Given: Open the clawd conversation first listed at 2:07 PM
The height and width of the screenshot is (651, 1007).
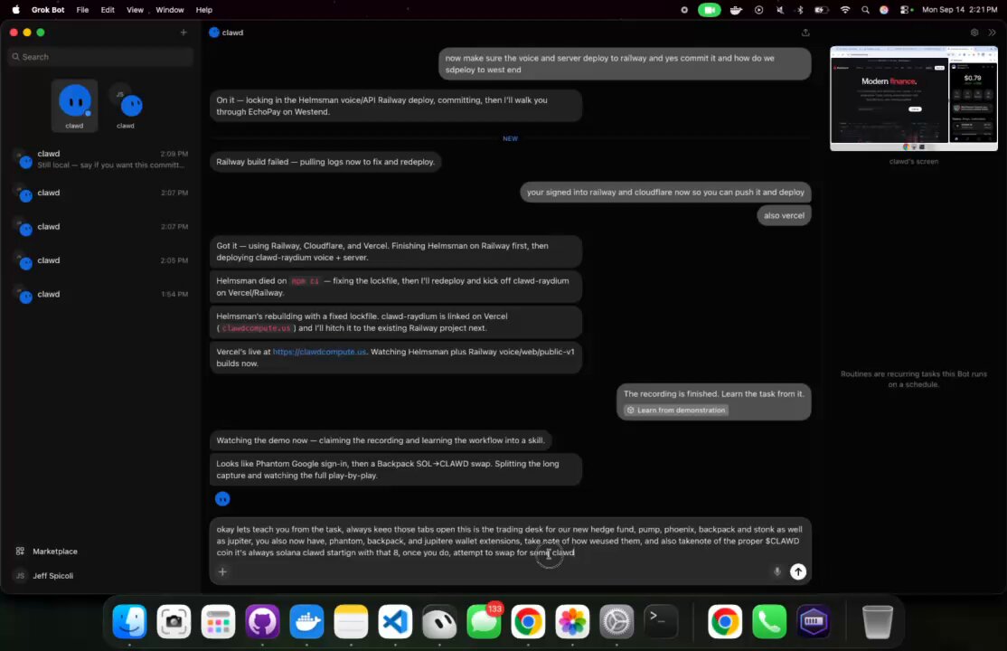Looking at the screenshot, I should [101, 193].
